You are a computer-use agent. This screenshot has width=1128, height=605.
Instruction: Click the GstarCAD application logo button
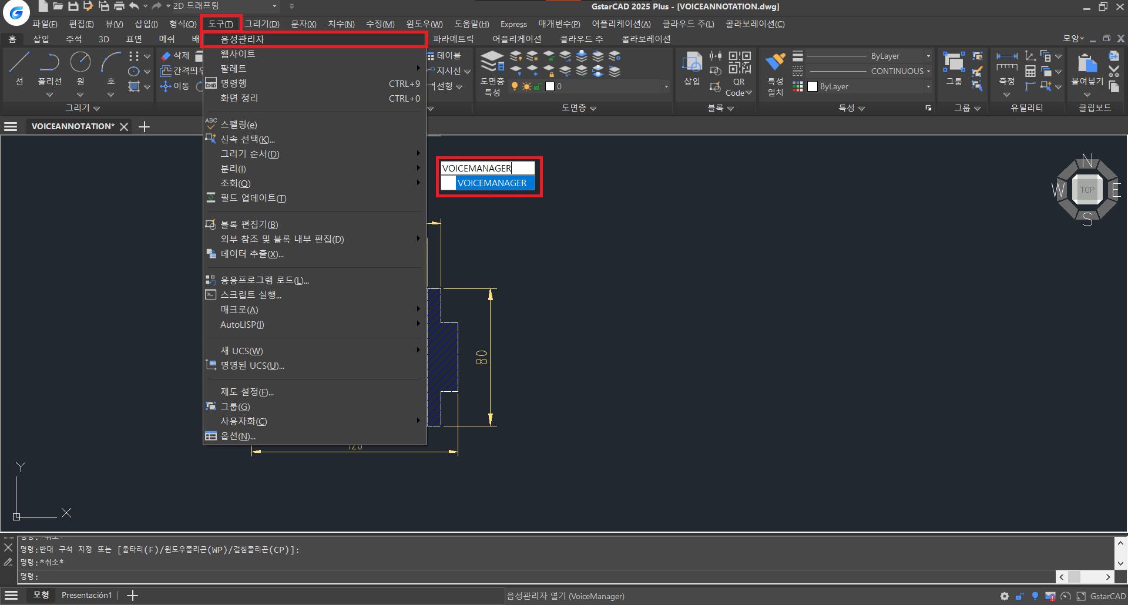[16, 12]
